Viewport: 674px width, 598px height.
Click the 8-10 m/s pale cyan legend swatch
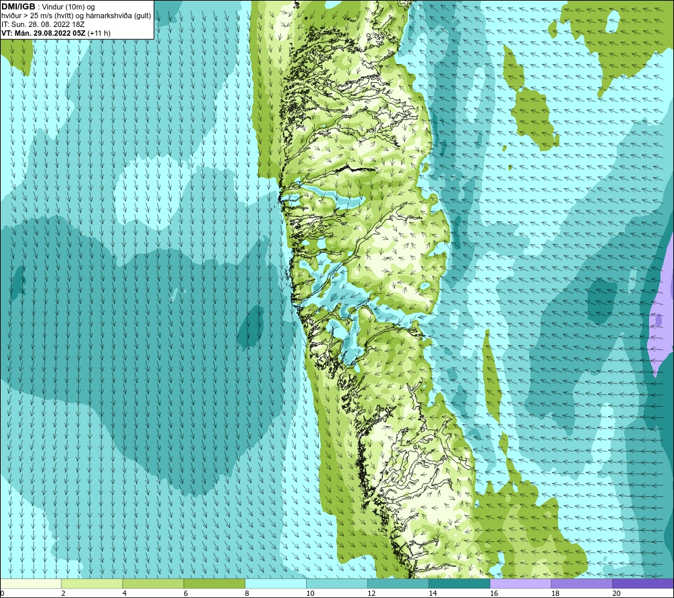pyautogui.click(x=276, y=583)
